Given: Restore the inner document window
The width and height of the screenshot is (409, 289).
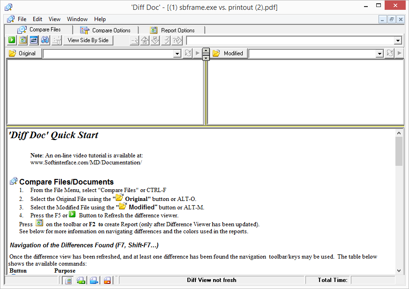Looking at the screenshot, I should tap(392, 19).
